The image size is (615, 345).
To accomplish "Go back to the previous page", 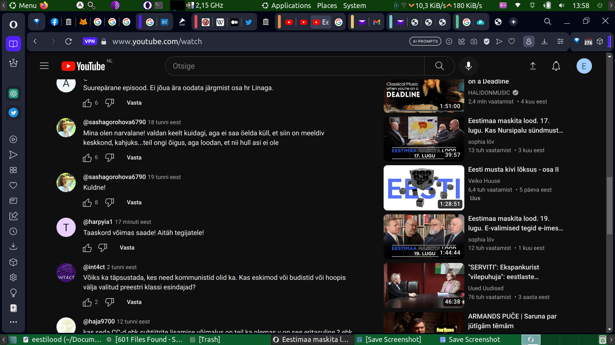I will click(35, 41).
